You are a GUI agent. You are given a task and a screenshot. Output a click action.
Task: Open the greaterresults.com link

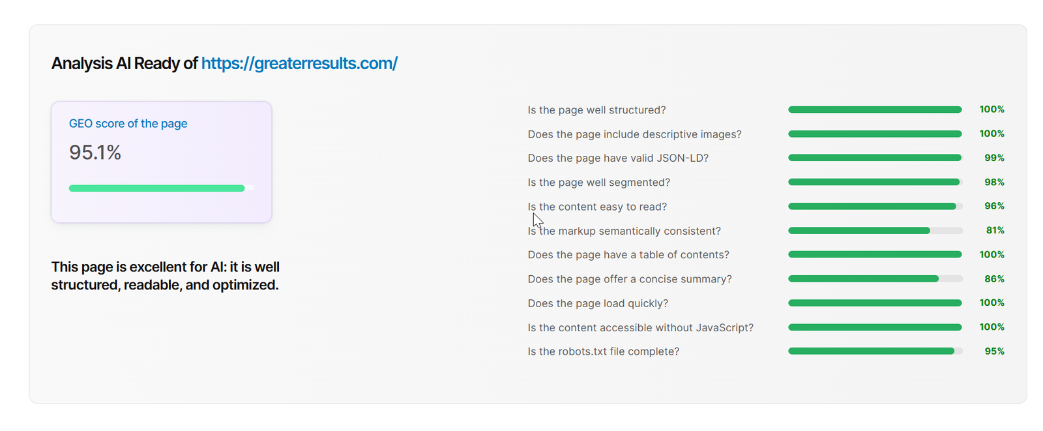coord(299,63)
